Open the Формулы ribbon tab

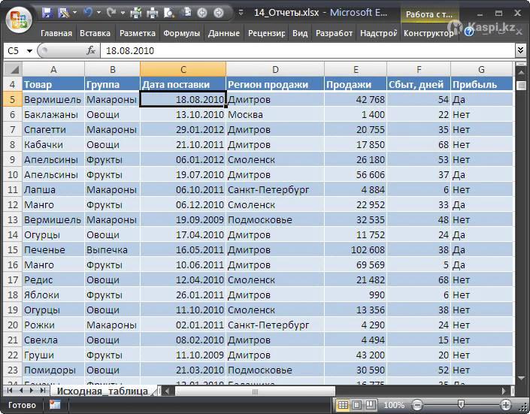pos(181,33)
